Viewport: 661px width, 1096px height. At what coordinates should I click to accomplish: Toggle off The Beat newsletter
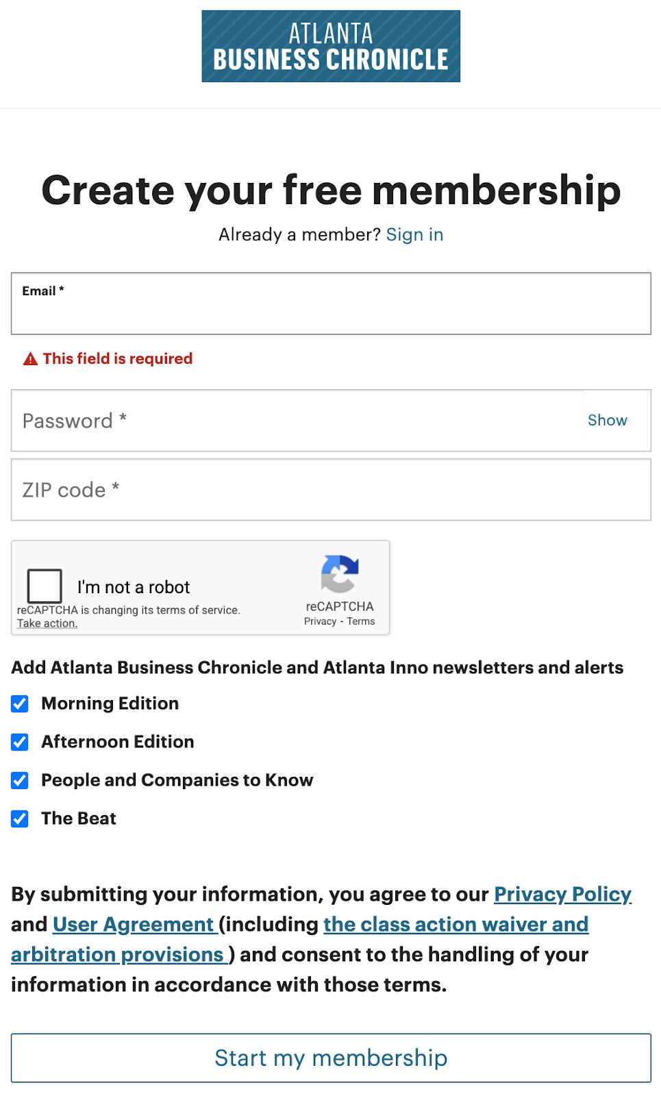click(x=18, y=819)
